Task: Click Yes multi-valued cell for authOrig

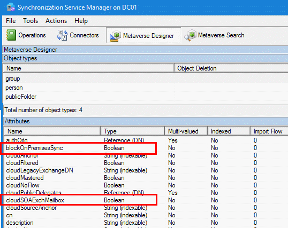Action: coord(173,140)
